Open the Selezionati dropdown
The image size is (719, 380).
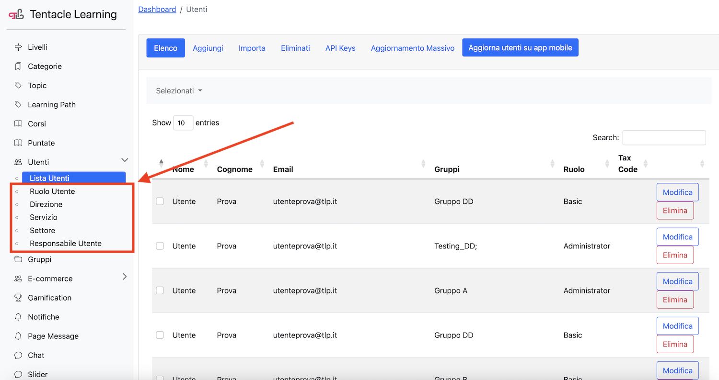click(179, 91)
